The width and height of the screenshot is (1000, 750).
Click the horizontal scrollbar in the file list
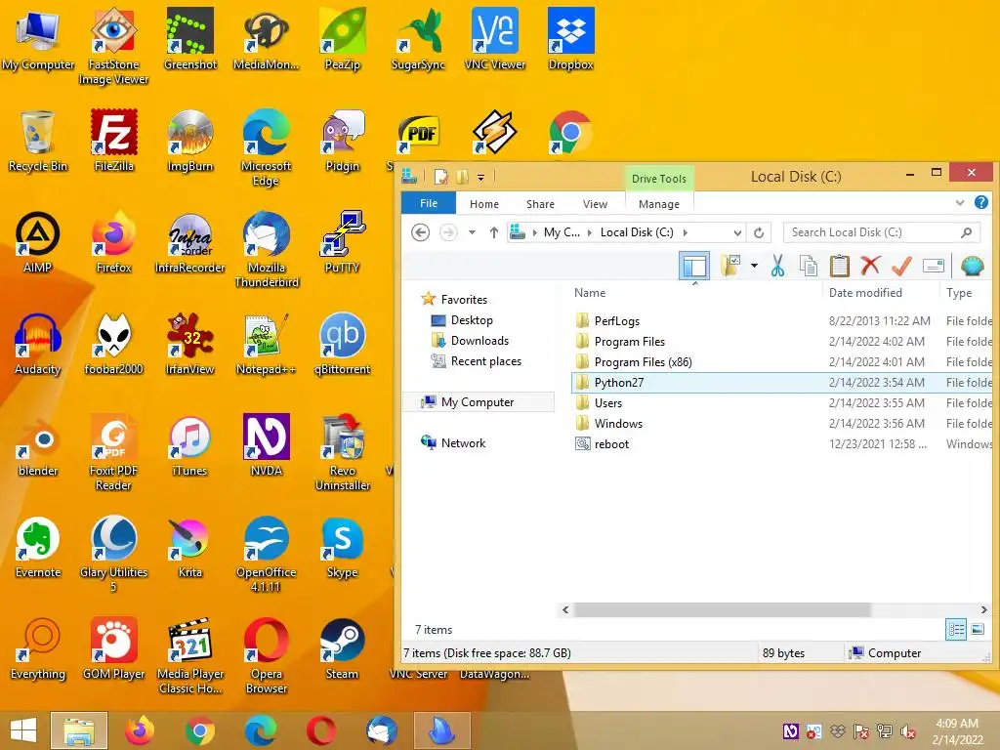point(722,609)
